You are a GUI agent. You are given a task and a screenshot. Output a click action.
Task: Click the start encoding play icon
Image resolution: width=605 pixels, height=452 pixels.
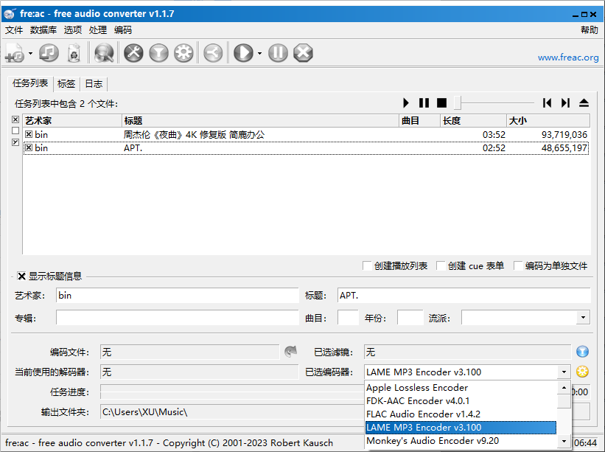(x=242, y=53)
